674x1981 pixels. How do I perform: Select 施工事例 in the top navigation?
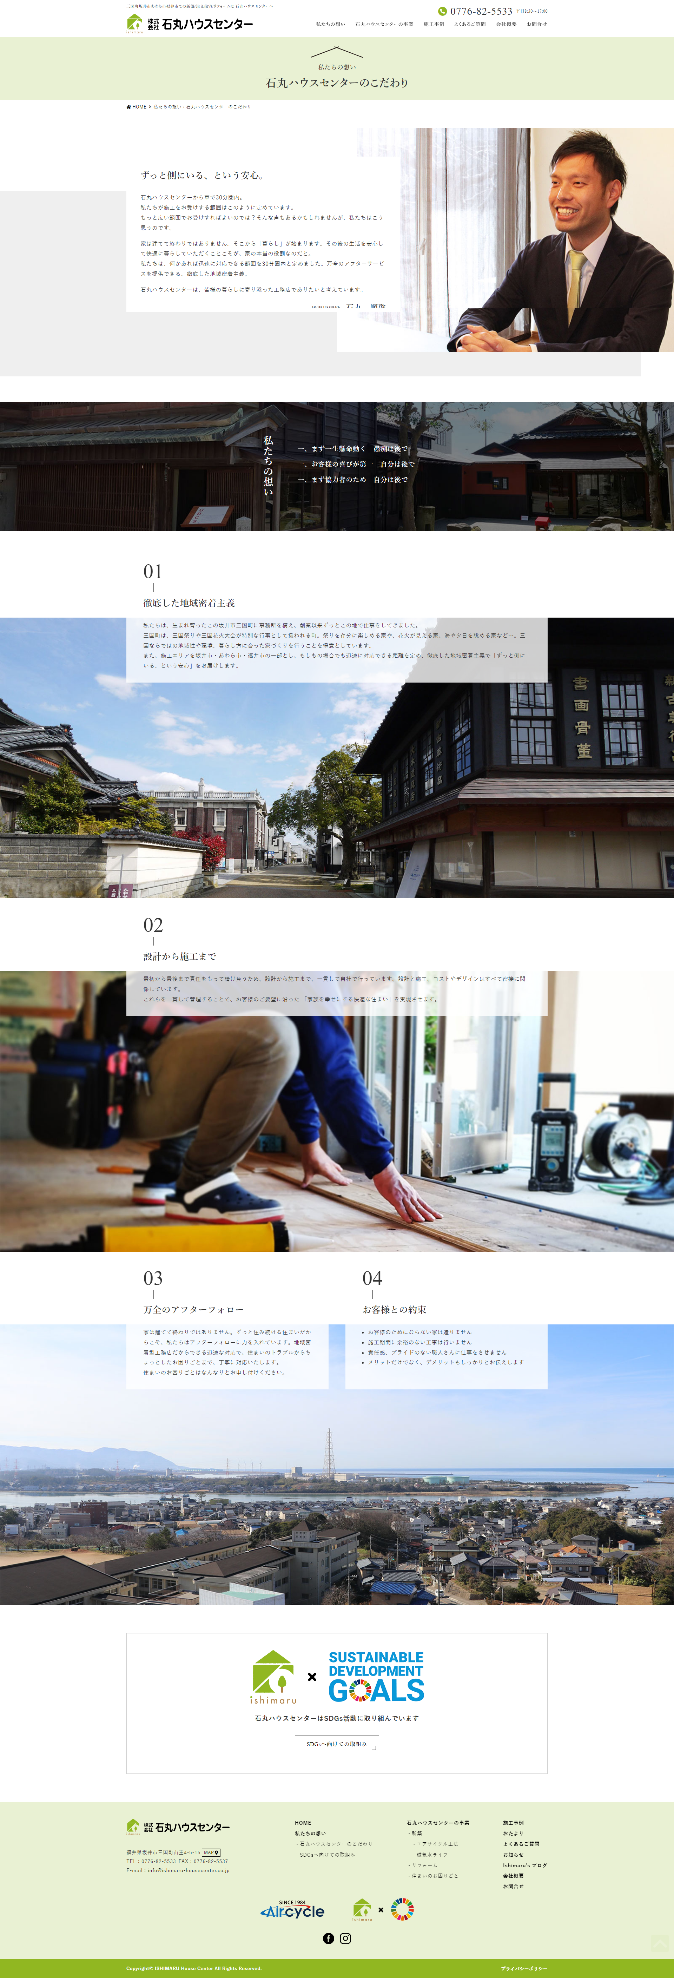coord(434,24)
